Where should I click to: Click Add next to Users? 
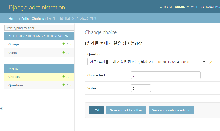[x=67, y=53]
